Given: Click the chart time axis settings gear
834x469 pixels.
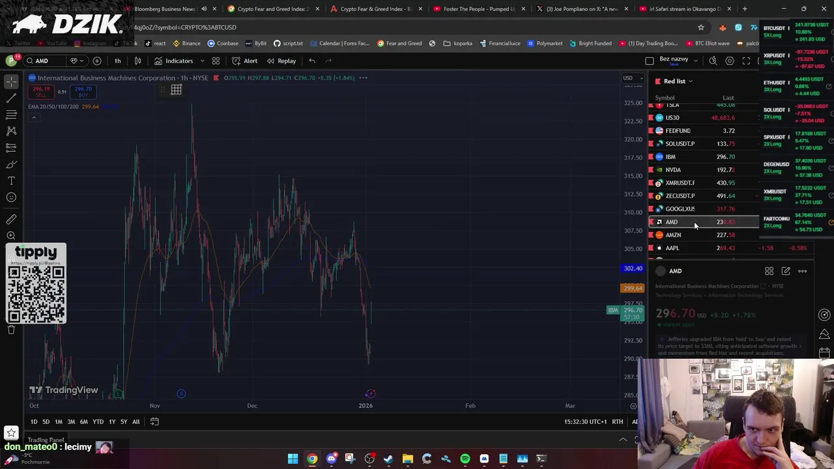Looking at the screenshot, I should click(x=633, y=406).
